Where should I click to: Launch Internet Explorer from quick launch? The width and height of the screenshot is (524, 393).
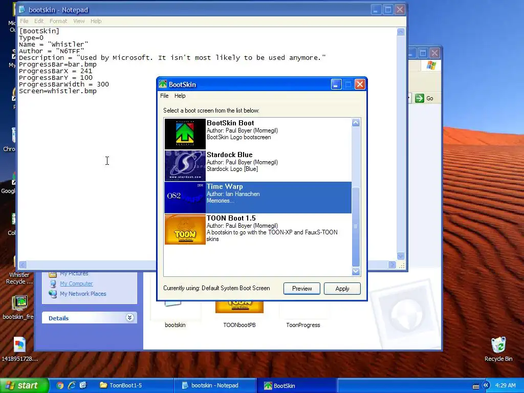pyautogui.click(x=72, y=385)
